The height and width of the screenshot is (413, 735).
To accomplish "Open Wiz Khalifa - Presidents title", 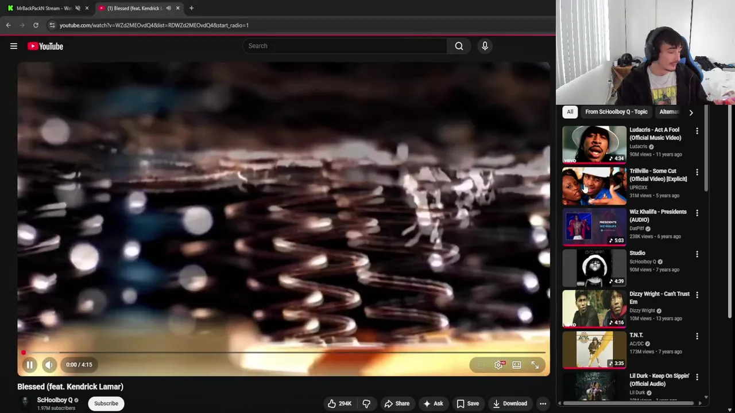I will [x=658, y=216].
